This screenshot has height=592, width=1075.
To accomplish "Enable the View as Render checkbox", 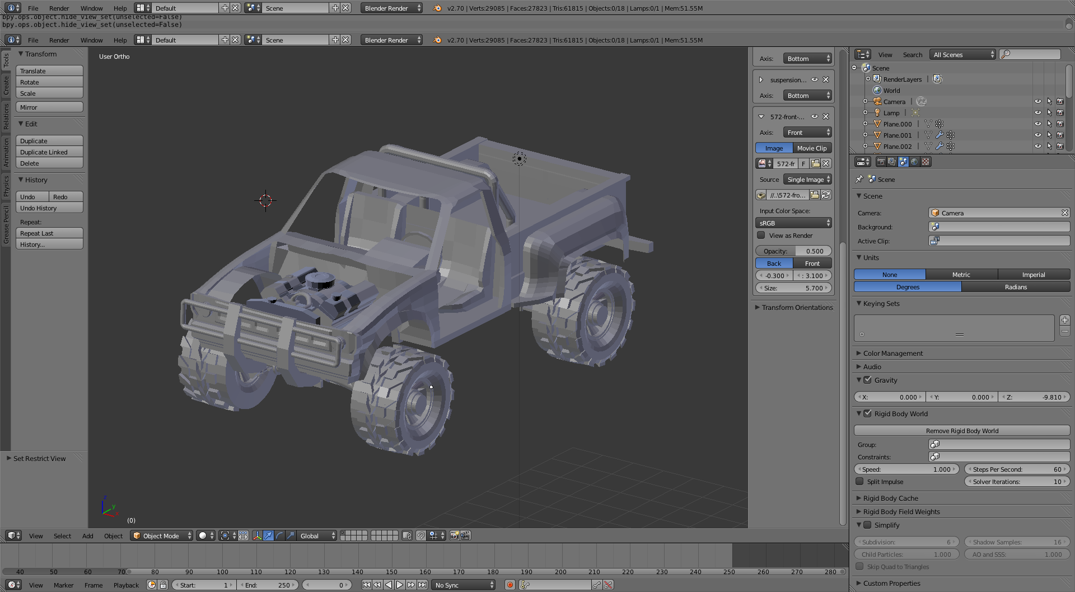I will (x=761, y=236).
